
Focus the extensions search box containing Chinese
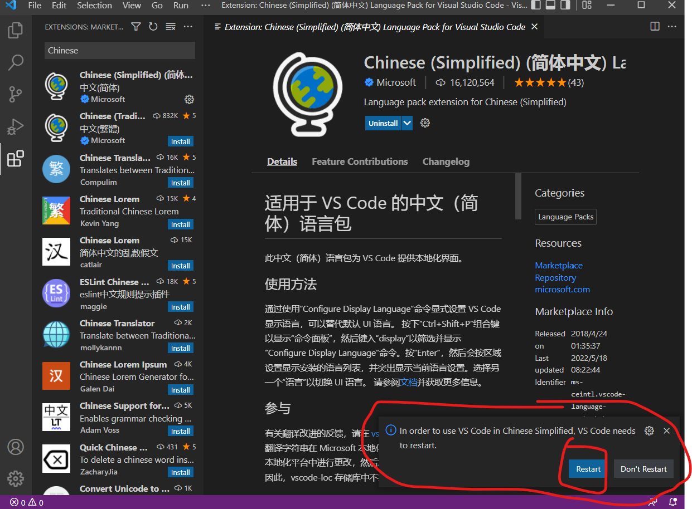pos(120,50)
